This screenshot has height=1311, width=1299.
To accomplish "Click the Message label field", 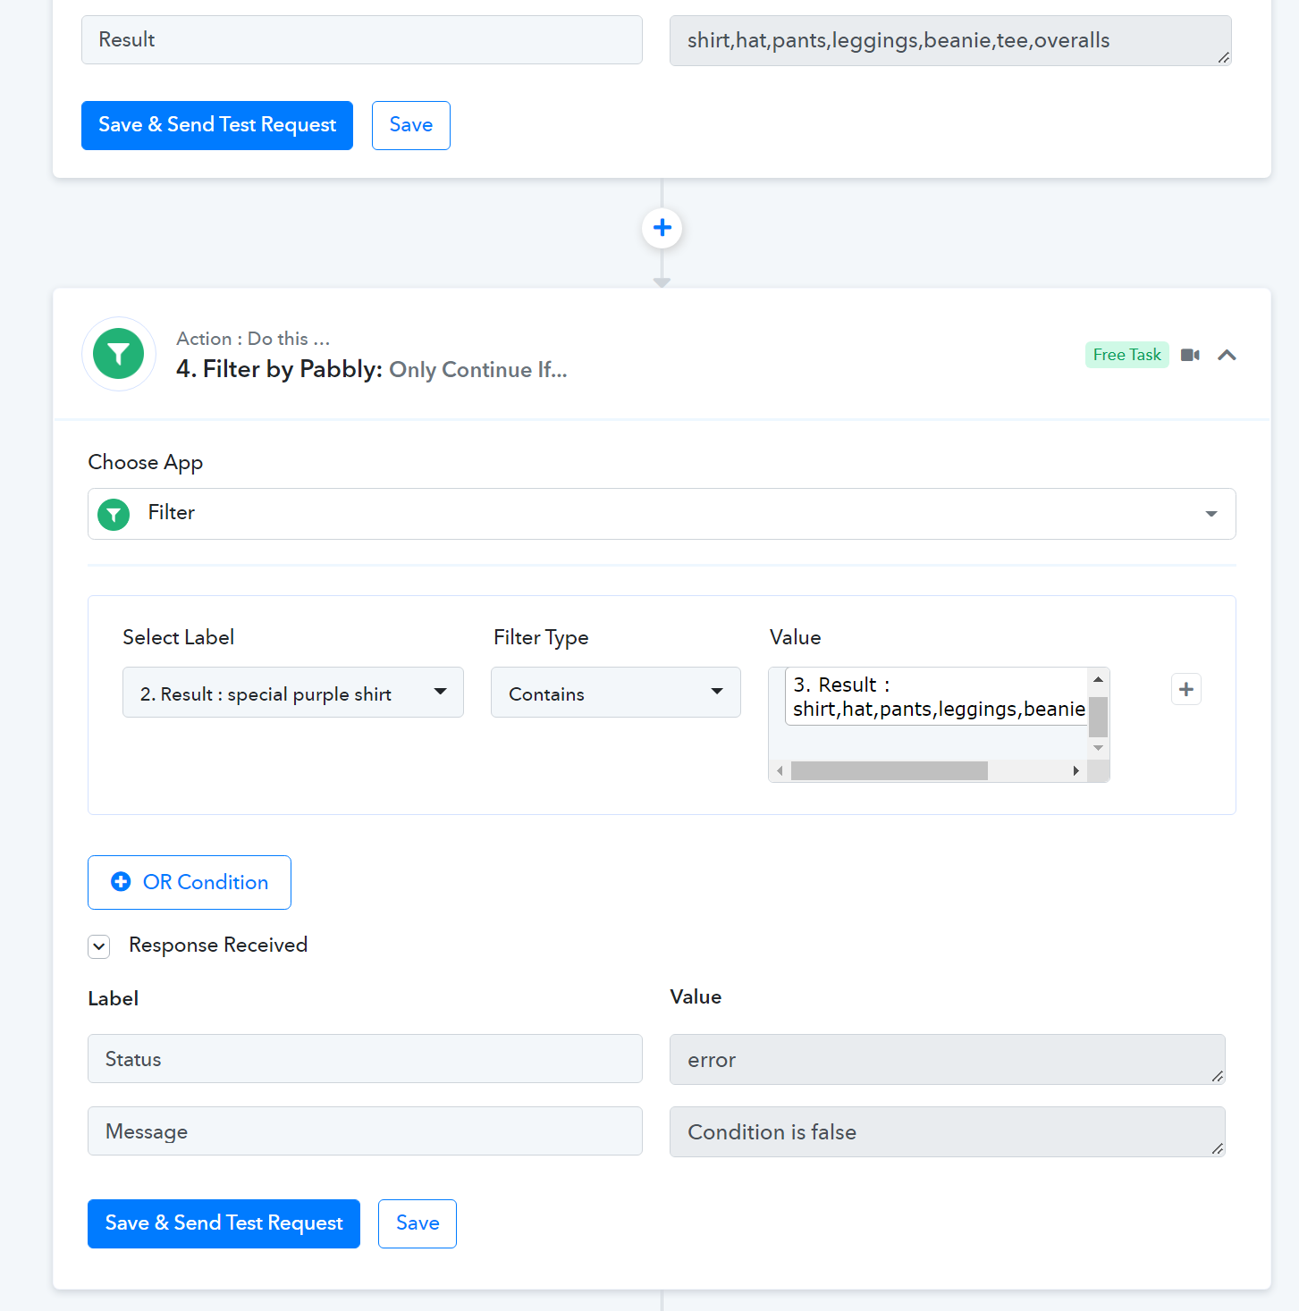I will point(365,1131).
